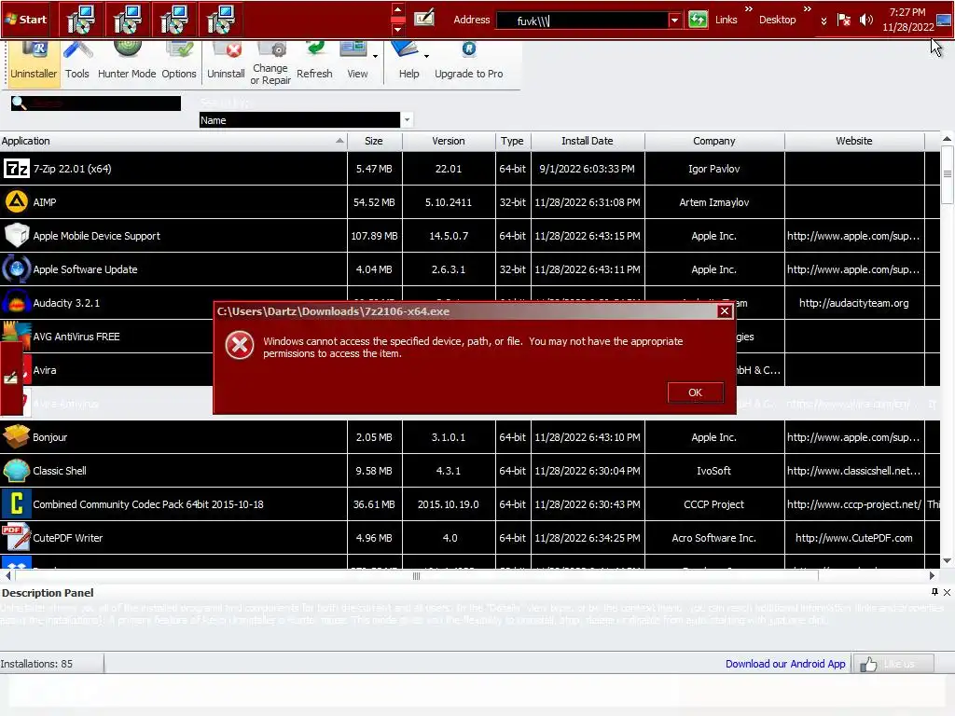Refresh the installed programs list
Screen dimensions: 955x716
pos(314,62)
